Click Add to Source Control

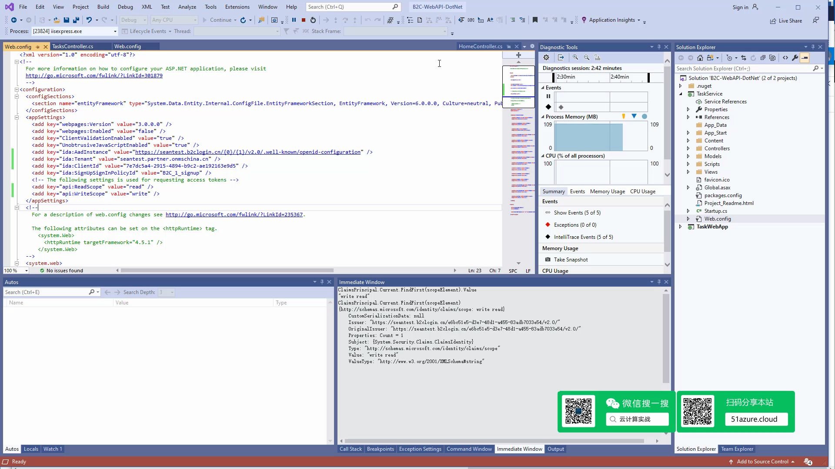[x=762, y=462]
